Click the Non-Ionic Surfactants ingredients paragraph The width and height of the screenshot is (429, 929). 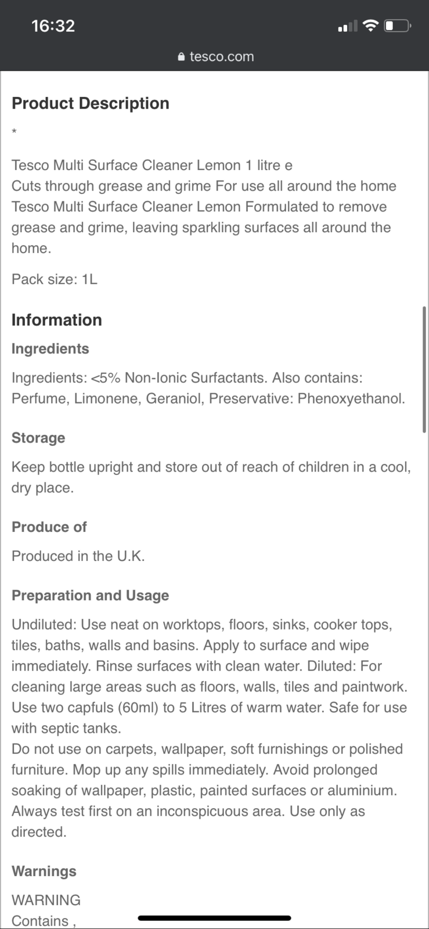[x=208, y=388]
